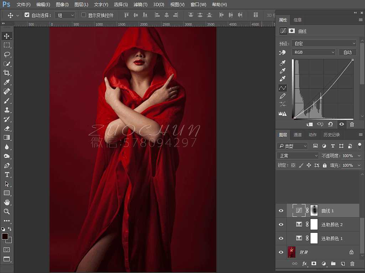The image size is (365, 273).
Task: Click the delete adjustment trash button
Action: coord(352,124)
